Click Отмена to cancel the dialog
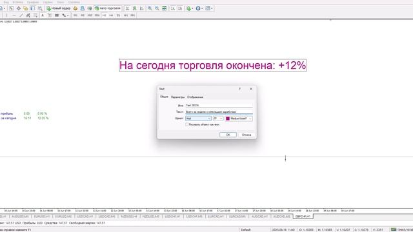The height and width of the screenshot is (232, 413). pyautogui.click(x=247, y=135)
